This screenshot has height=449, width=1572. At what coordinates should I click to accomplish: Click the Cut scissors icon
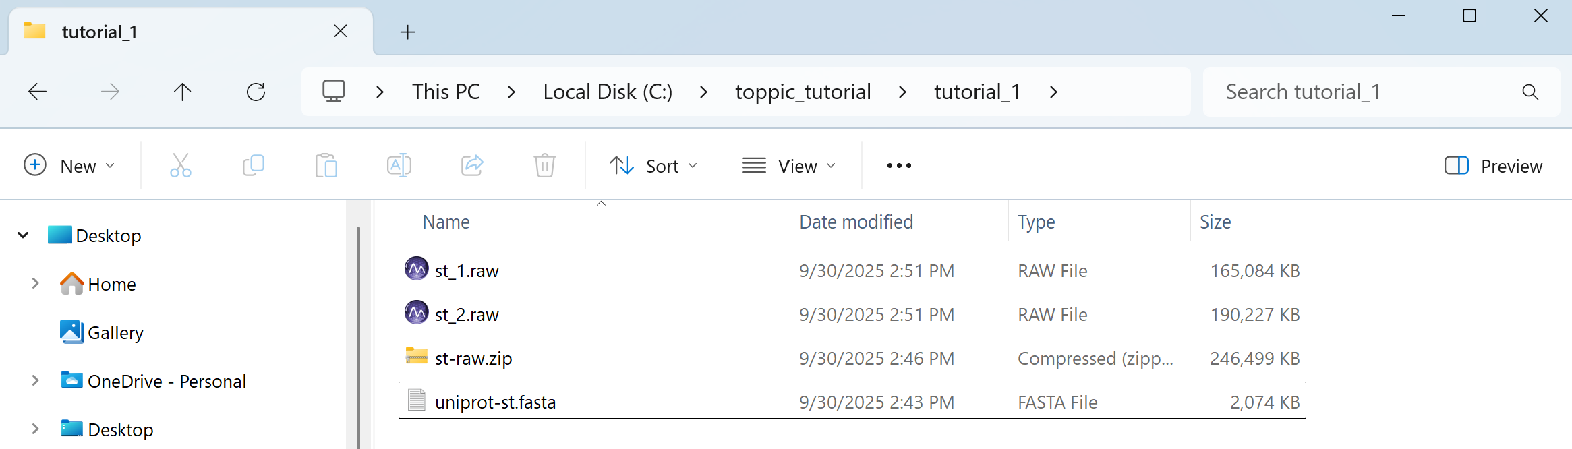pyautogui.click(x=181, y=165)
